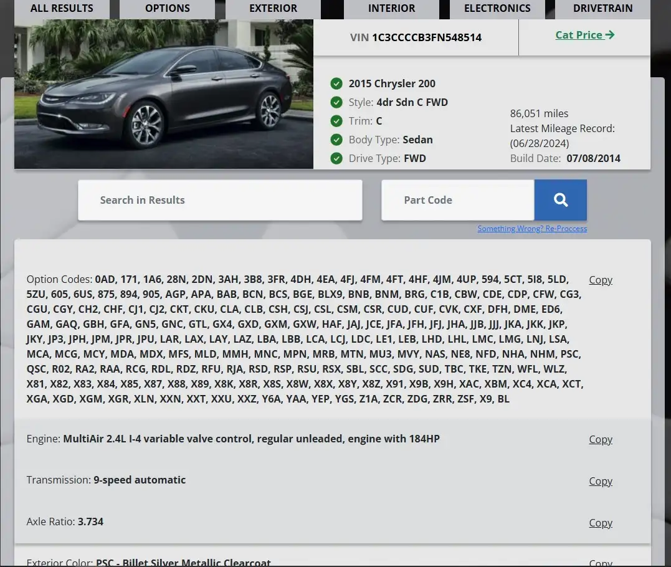Copy the Exterior Color value

(x=601, y=563)
